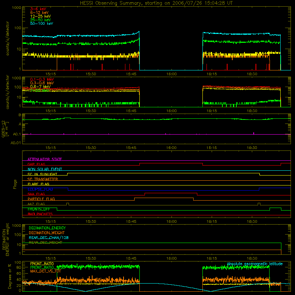Select the green 25-50 keV legend entry

[41, 20]
